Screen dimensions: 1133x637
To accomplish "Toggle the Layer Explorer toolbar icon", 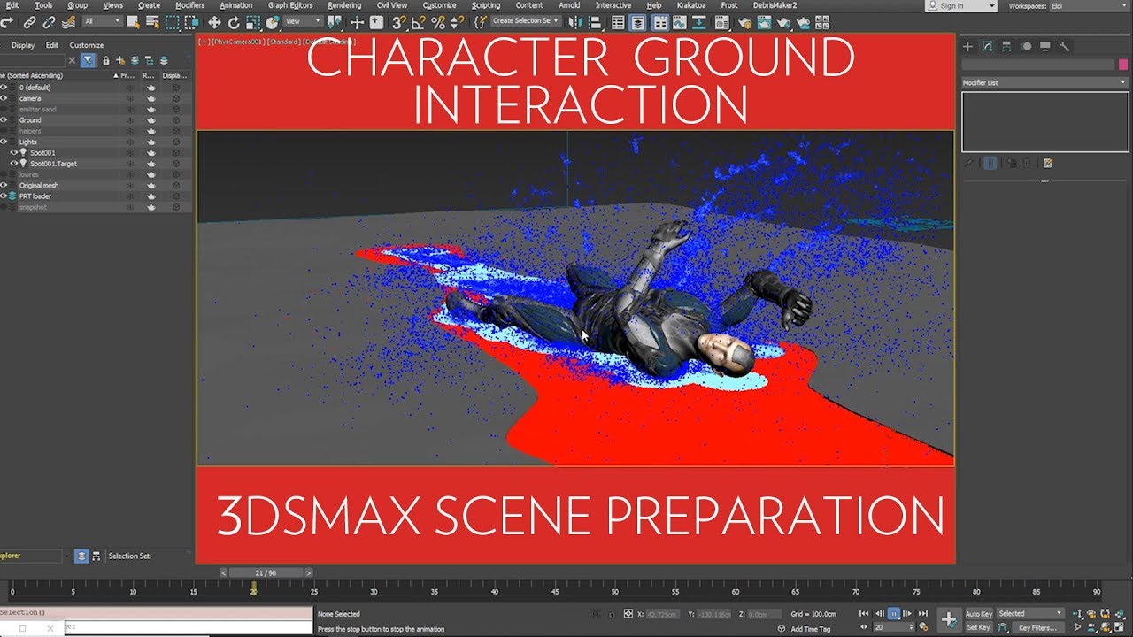I will click(x=637, y=22).
